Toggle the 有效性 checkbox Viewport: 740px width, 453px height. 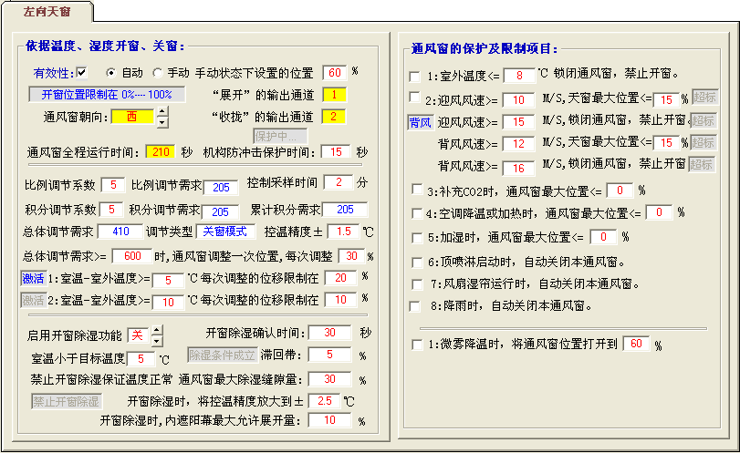[81, 72]
